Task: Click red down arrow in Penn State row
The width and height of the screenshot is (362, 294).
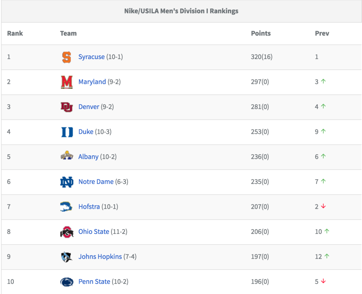Action: coord(323,281)
